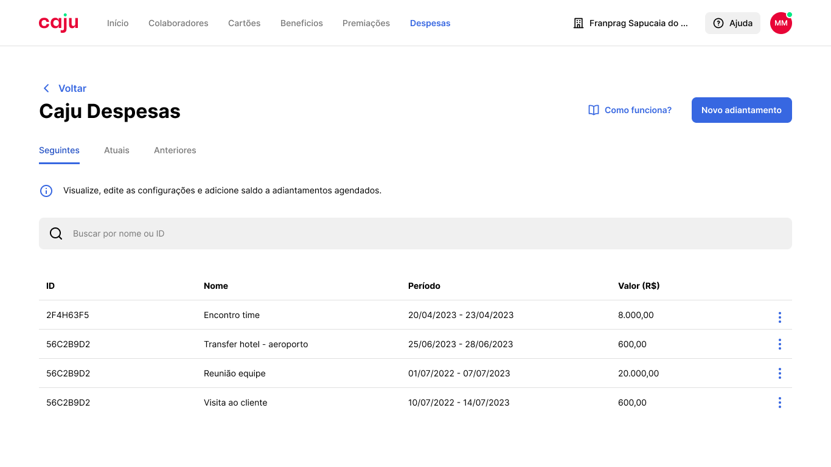Click the Novo adiantamento button
The image size is (831, 467).
pos(742,110)
